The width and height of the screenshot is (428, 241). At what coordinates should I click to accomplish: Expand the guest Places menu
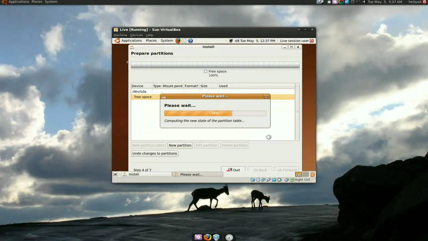(x=151, y=41)
